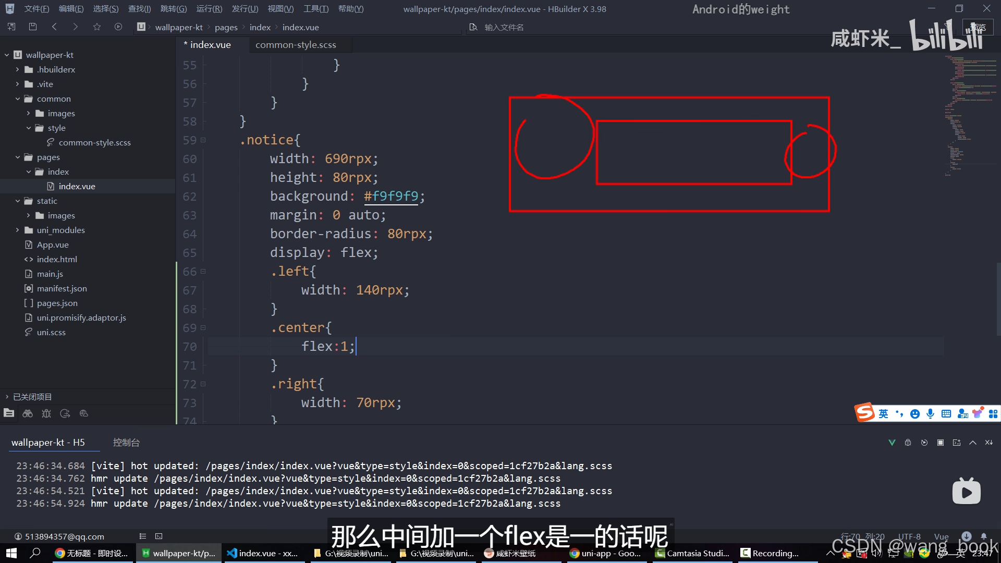This screenshot has height=563, width=1001.
Task: Expand the 已关闭项目 section
Action: click(x=7, y=397)
